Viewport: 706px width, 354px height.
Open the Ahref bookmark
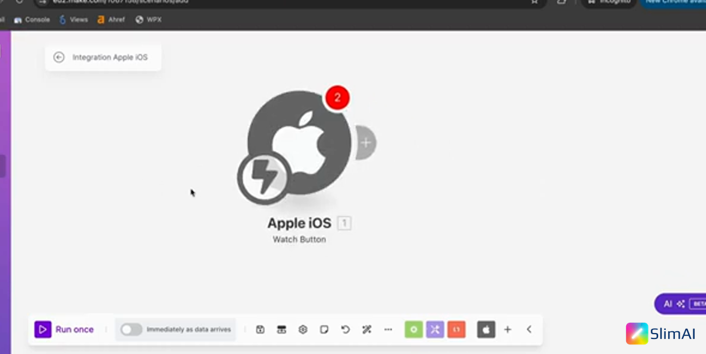(x=111, y=19)
